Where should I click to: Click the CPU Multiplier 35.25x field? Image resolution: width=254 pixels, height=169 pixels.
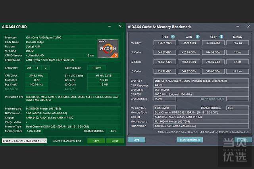tap(165, 99)
